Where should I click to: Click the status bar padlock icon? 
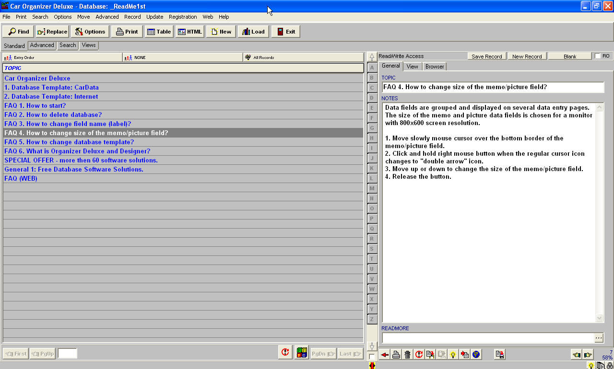[x=610, y=366]
